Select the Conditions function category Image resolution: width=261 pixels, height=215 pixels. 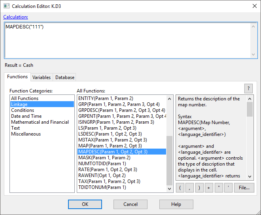[23, 110]
